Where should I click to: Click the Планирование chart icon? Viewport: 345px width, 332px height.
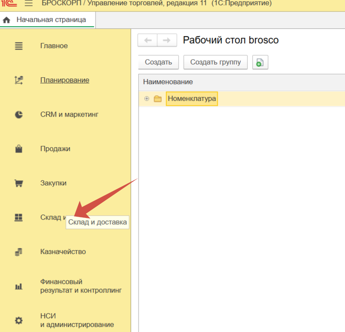tap(18, 80)
